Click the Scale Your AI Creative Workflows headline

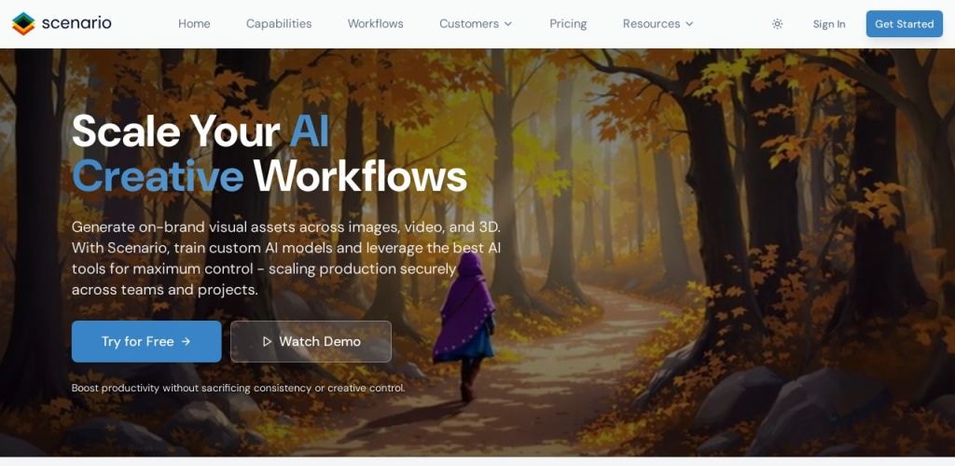270,153
